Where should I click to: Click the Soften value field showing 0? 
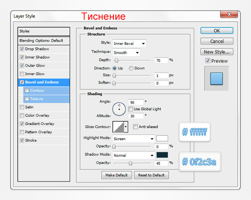coord(161,83)
